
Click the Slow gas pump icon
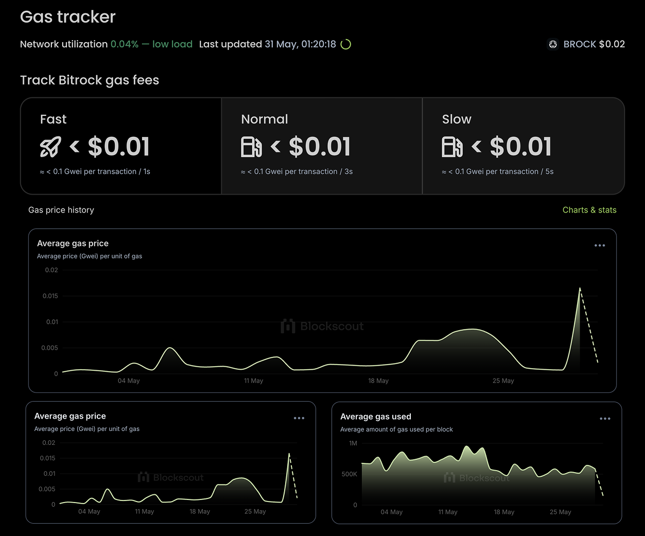click(452, 147)
